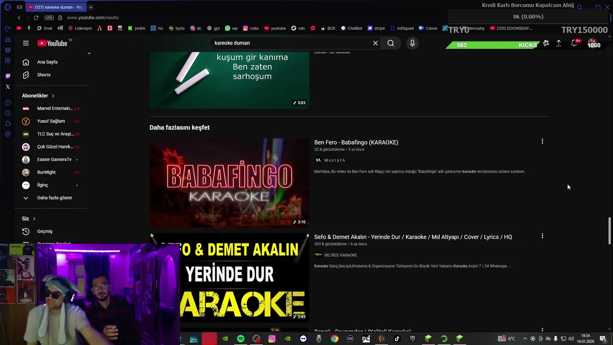Open a new browser tab with plus
The width and height of the screenshot is (613, 345).
coord(91,7)
